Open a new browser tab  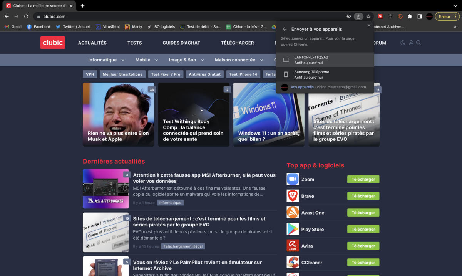82,6
